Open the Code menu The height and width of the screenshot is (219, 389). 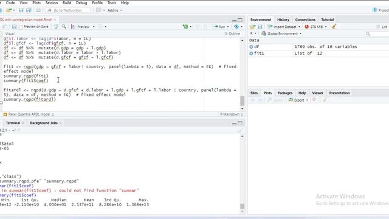(10, 2)
